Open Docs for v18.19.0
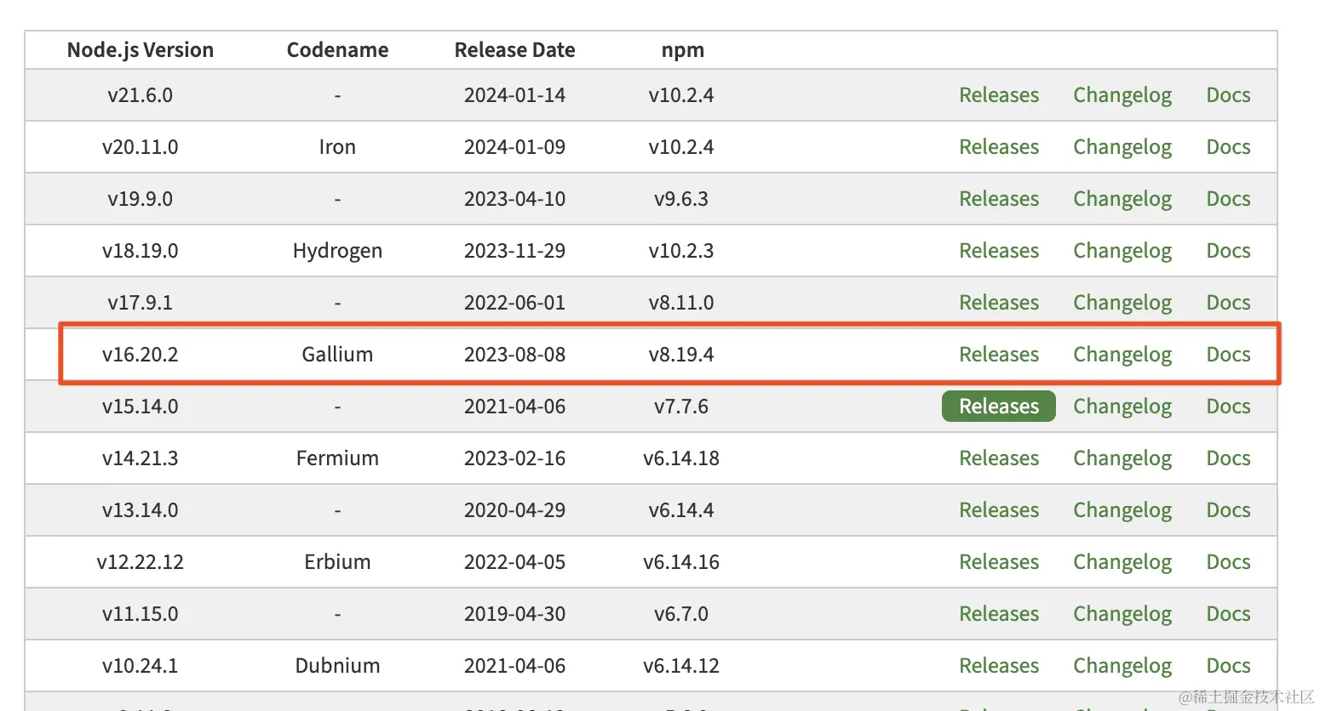Viewport: 1320px width, 711px height. coord(1228,251)
